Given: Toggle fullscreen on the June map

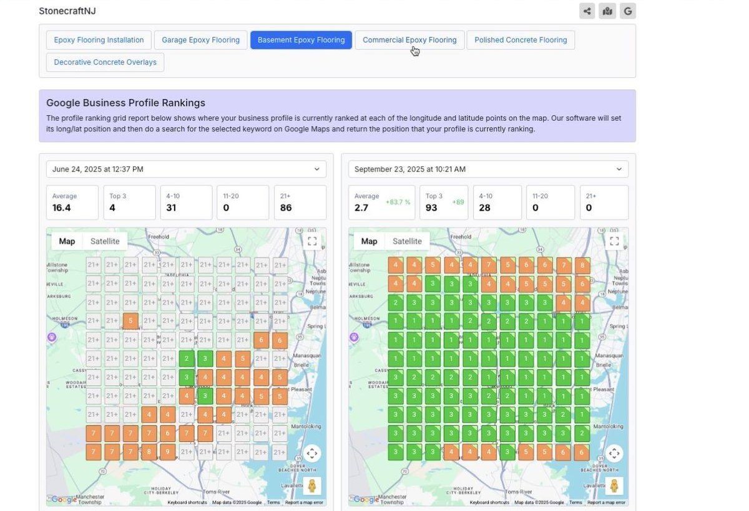Looking at the screenshot, I should [x=312, y=241].
